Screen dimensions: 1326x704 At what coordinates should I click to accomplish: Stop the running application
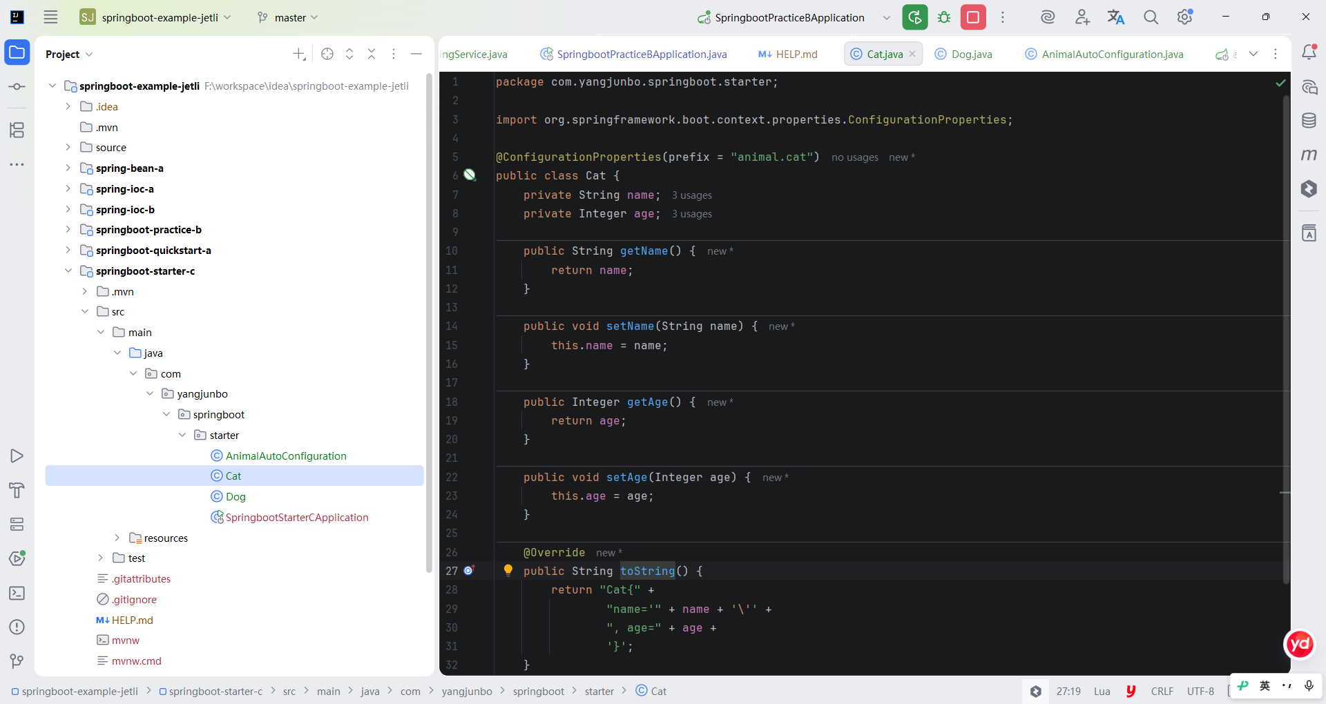pos(973,17)
